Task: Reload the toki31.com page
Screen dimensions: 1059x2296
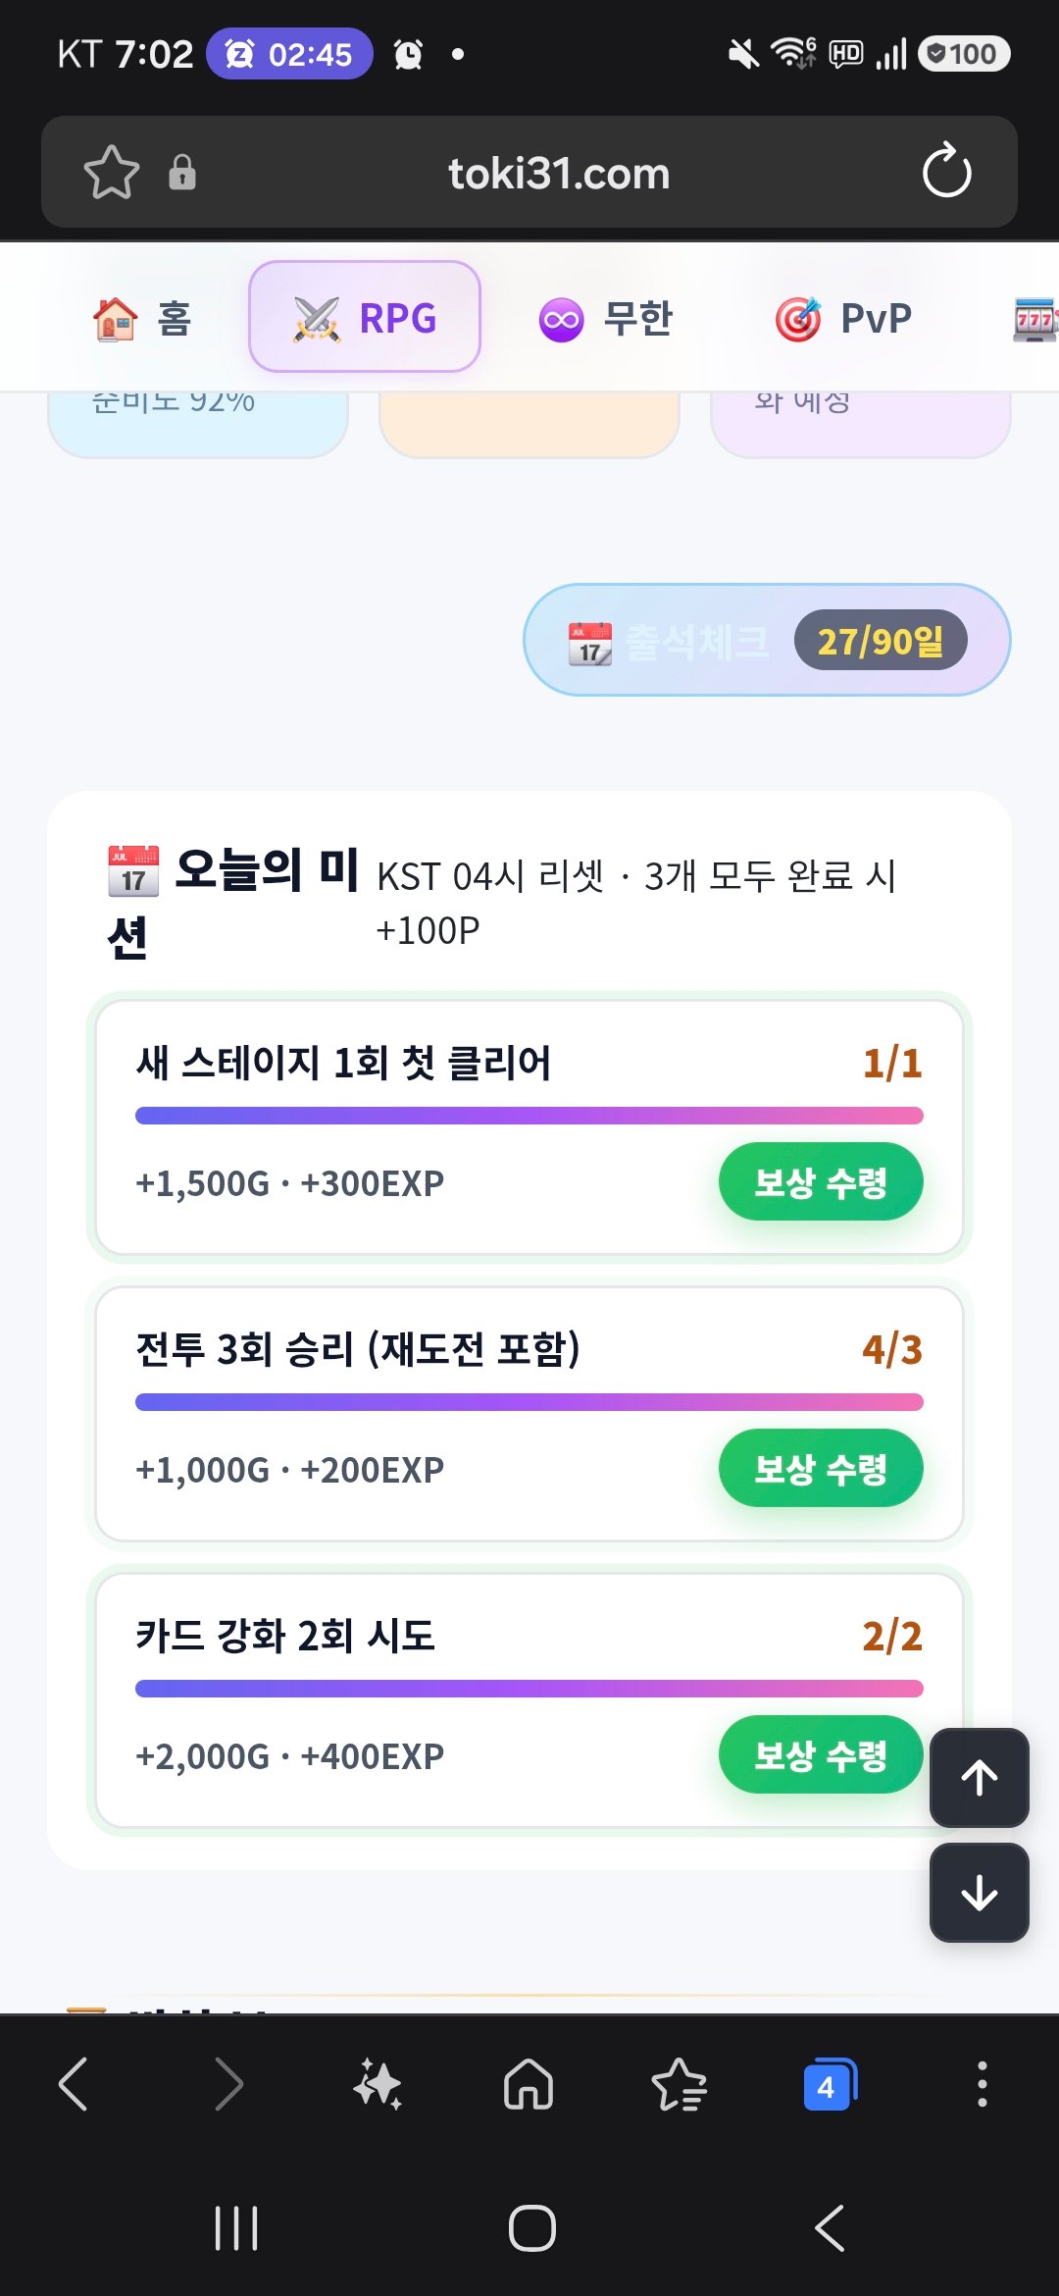Action: (x=946, y=172)
